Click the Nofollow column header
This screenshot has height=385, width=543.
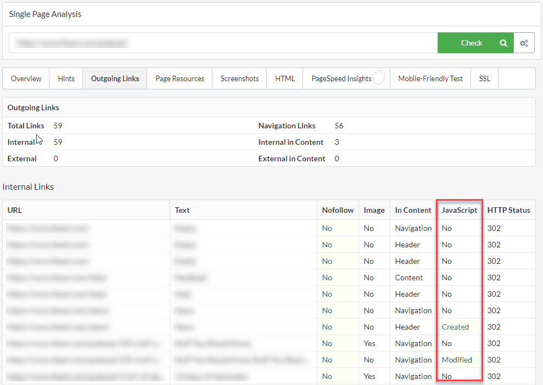338,210
